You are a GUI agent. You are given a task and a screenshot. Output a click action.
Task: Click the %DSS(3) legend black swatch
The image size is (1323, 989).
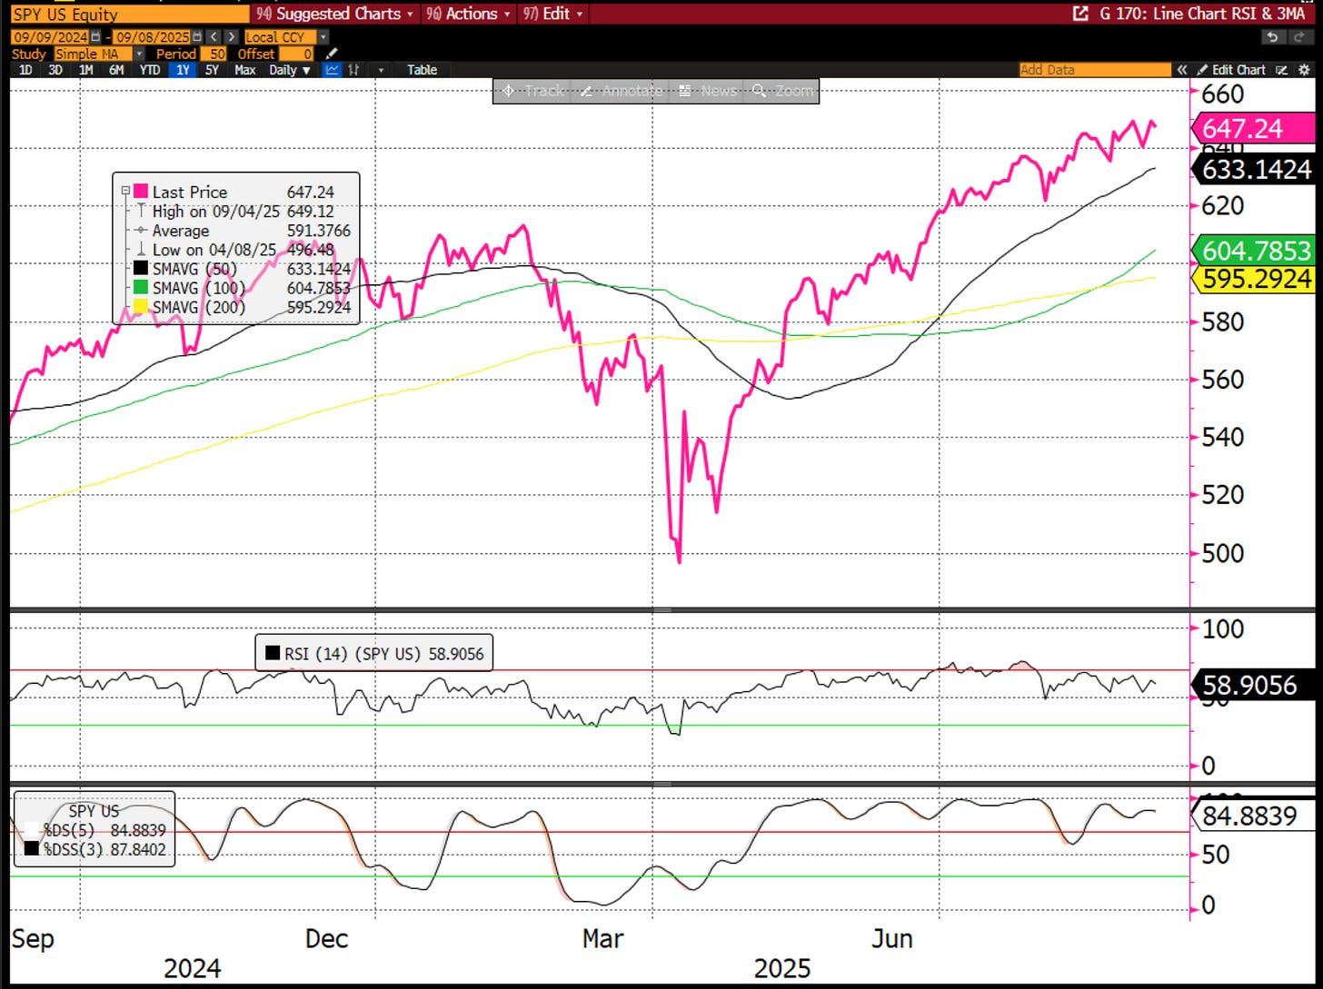click(x=31, y=848)
